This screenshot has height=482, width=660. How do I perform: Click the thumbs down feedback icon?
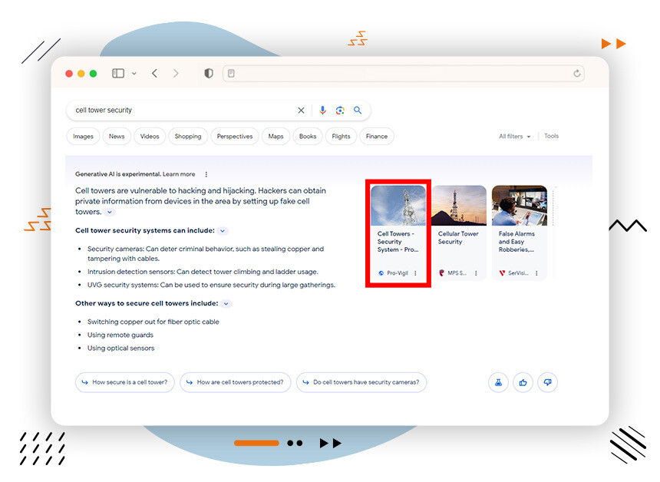[547, 382]
